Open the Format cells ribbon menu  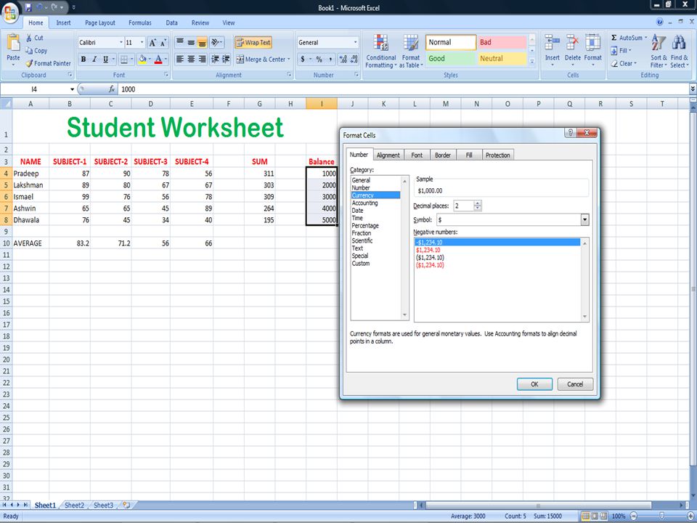[592, 50]
